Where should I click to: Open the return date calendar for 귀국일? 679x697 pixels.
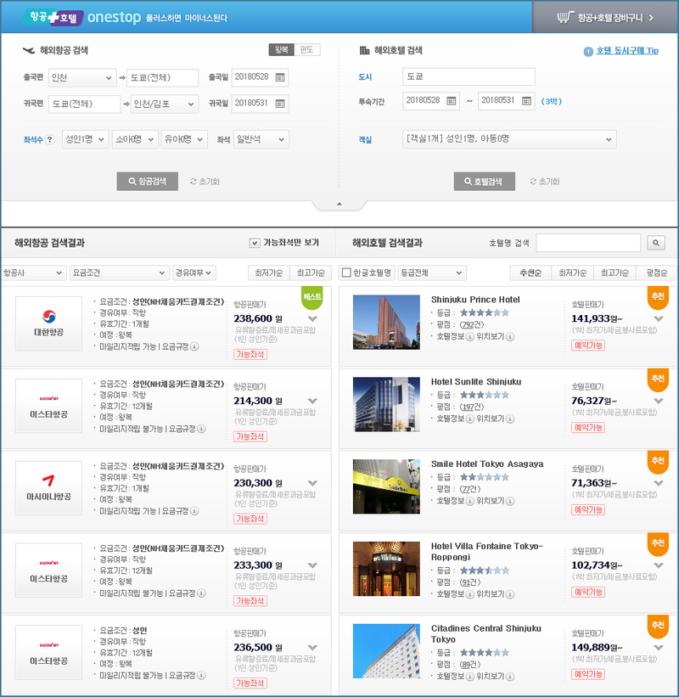(x=280, y=104)
